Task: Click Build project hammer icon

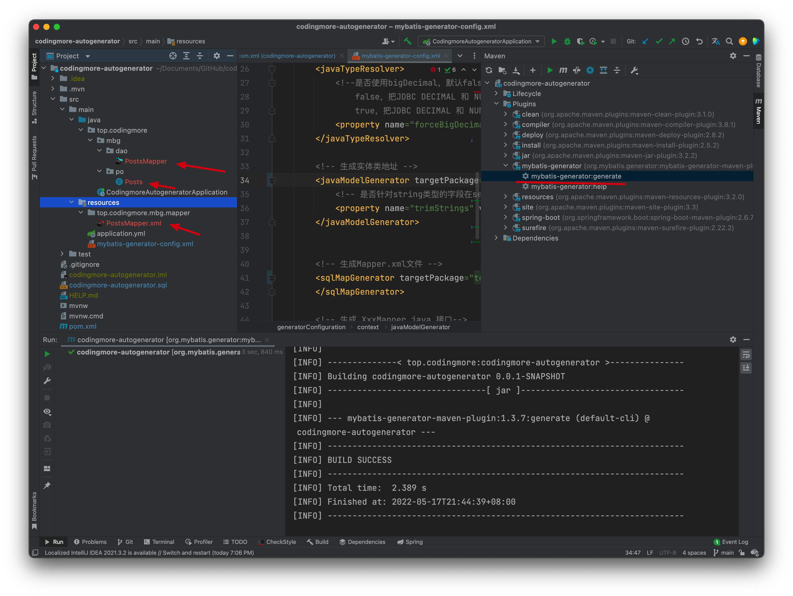Action: [408, 41]
